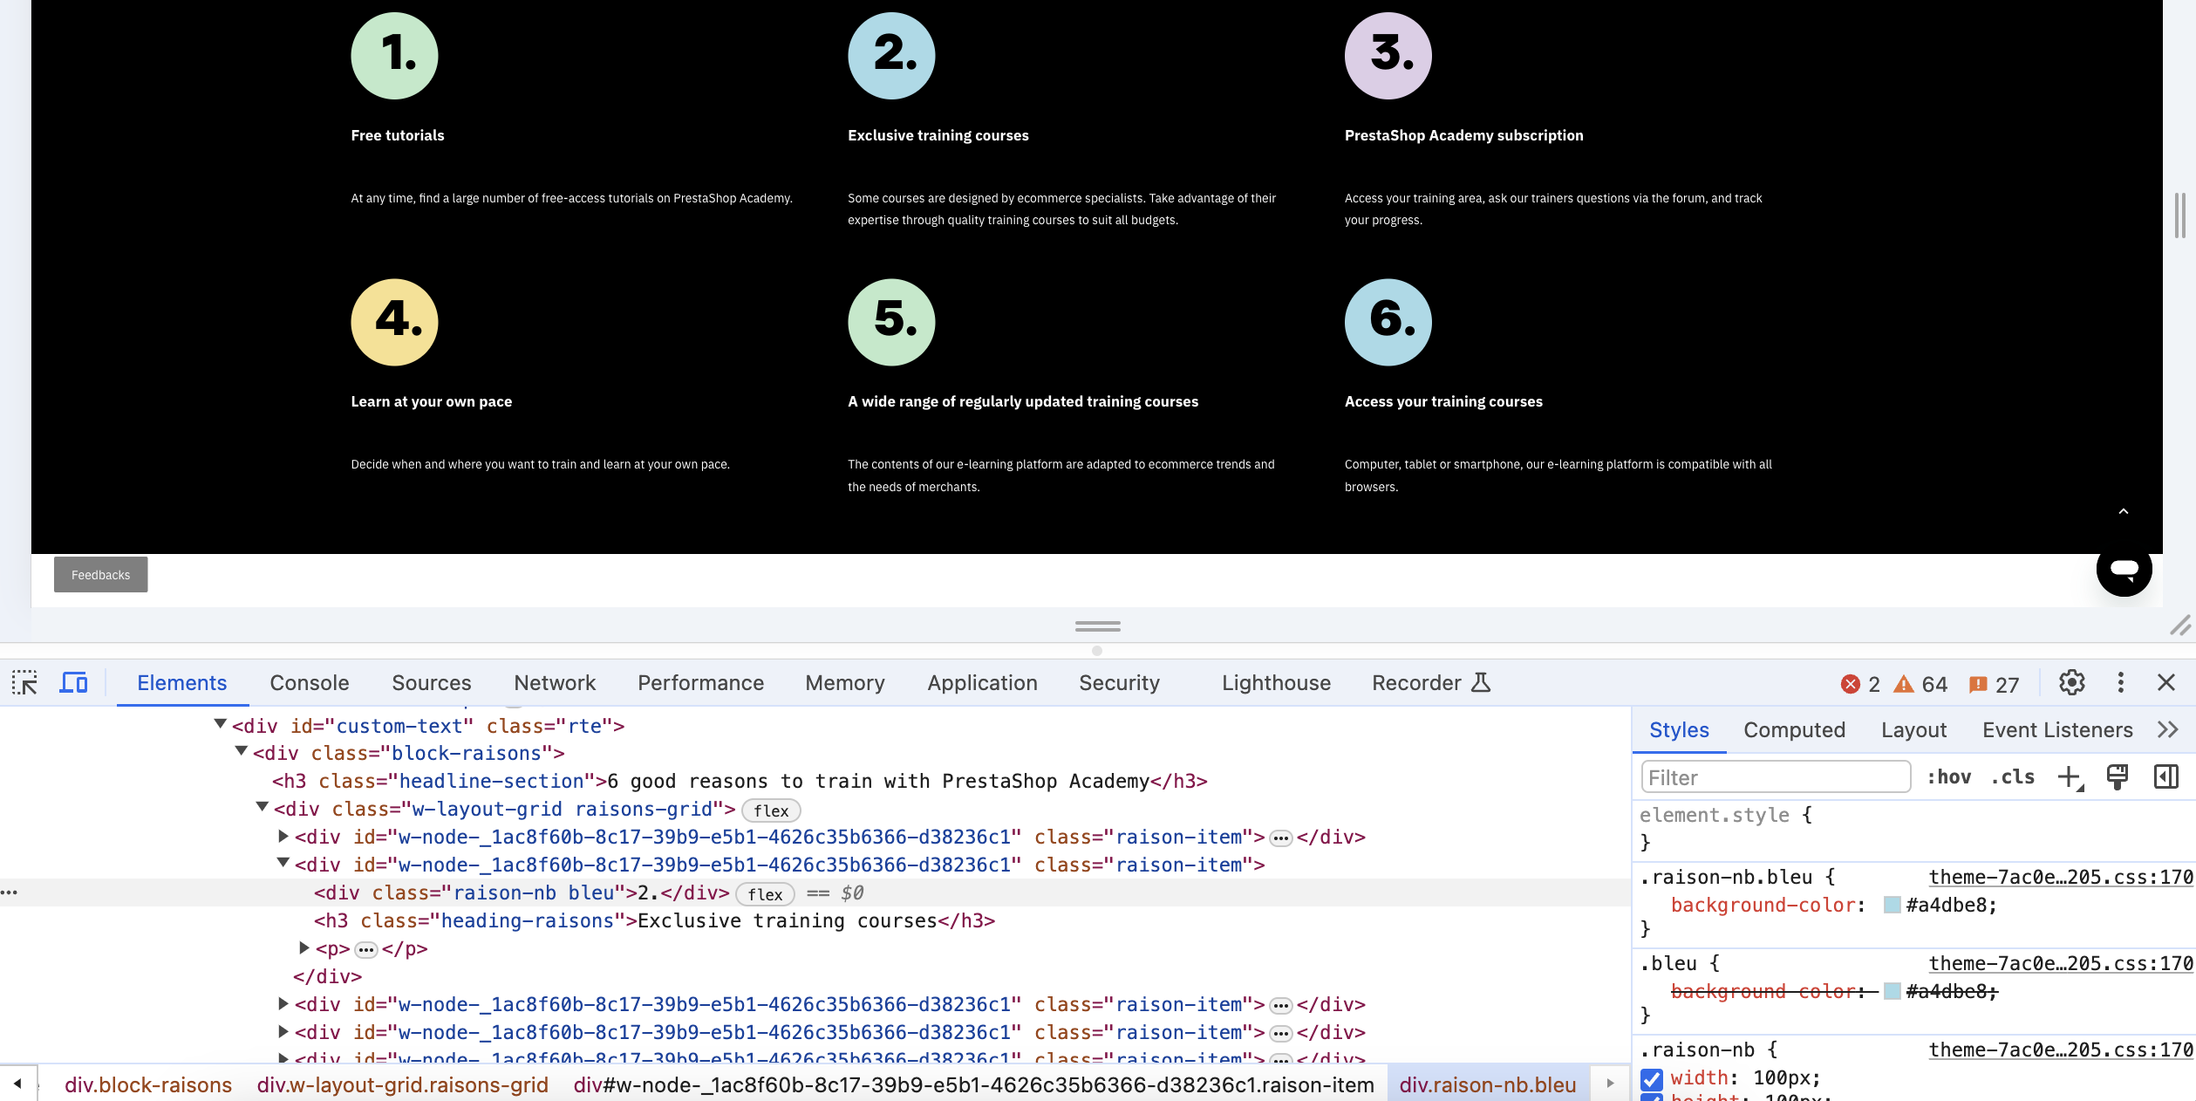
Task: Click the number 4 yellow circle
Action: (394, 322)
